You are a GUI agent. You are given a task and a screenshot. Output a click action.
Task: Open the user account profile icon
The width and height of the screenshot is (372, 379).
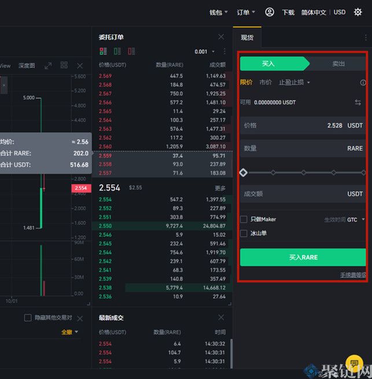(270, 12)
